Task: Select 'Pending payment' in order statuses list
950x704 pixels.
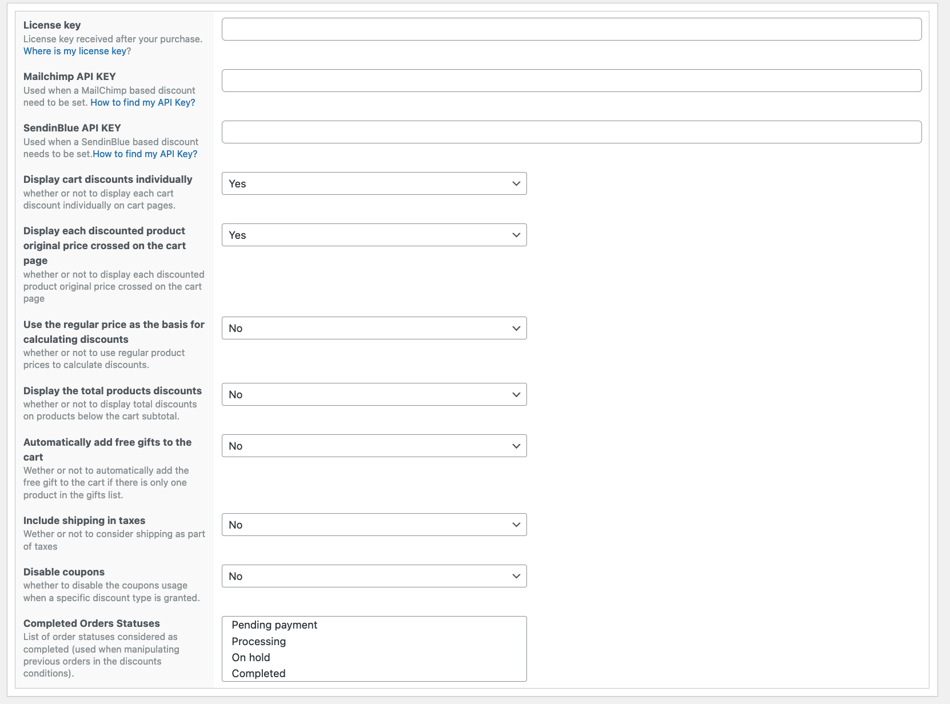Action: click(274, 625)
